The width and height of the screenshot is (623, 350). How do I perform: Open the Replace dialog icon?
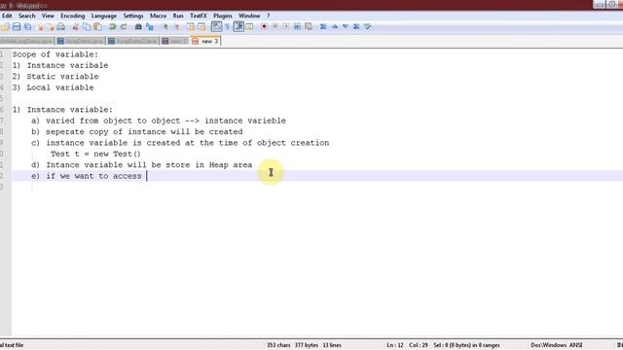150,26
